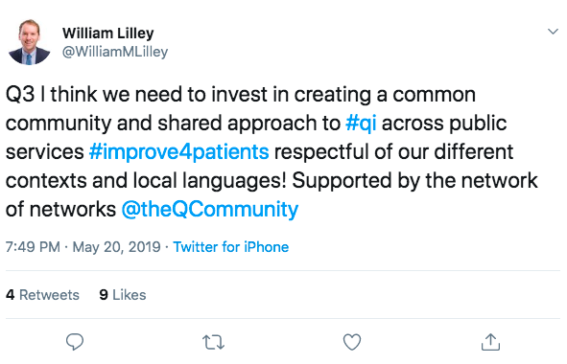Click the tweet body text starting Q3

click(272, 151)
